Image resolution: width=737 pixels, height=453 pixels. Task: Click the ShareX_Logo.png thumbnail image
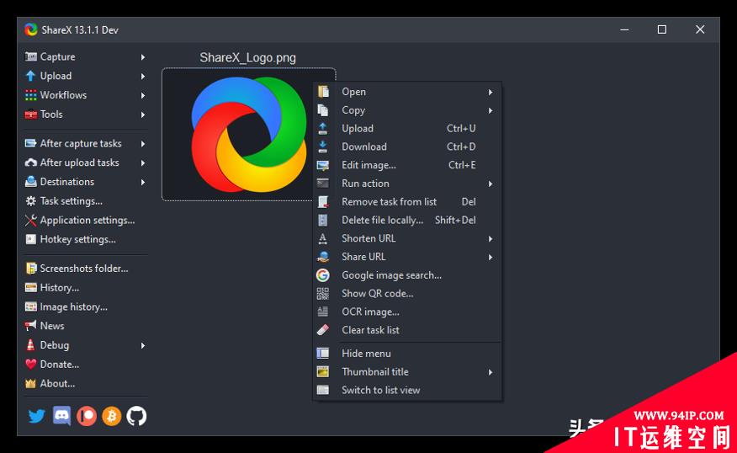(x=248, y=135)
